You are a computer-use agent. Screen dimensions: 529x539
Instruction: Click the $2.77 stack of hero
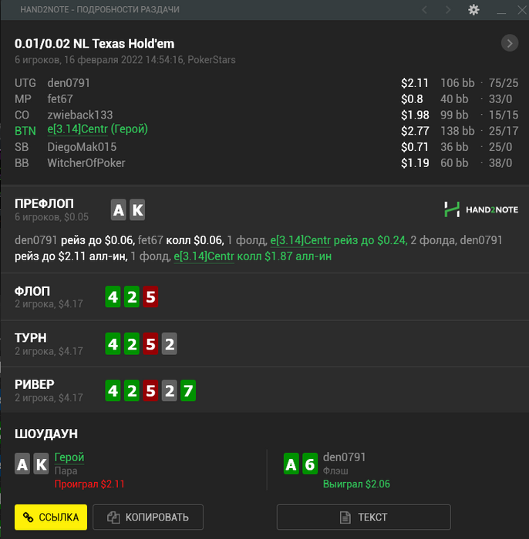[415, 131]
